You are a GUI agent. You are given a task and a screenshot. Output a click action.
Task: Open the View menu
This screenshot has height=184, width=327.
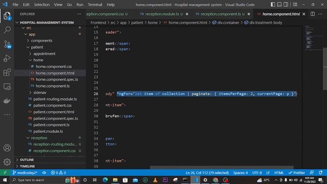pos(58,5)
